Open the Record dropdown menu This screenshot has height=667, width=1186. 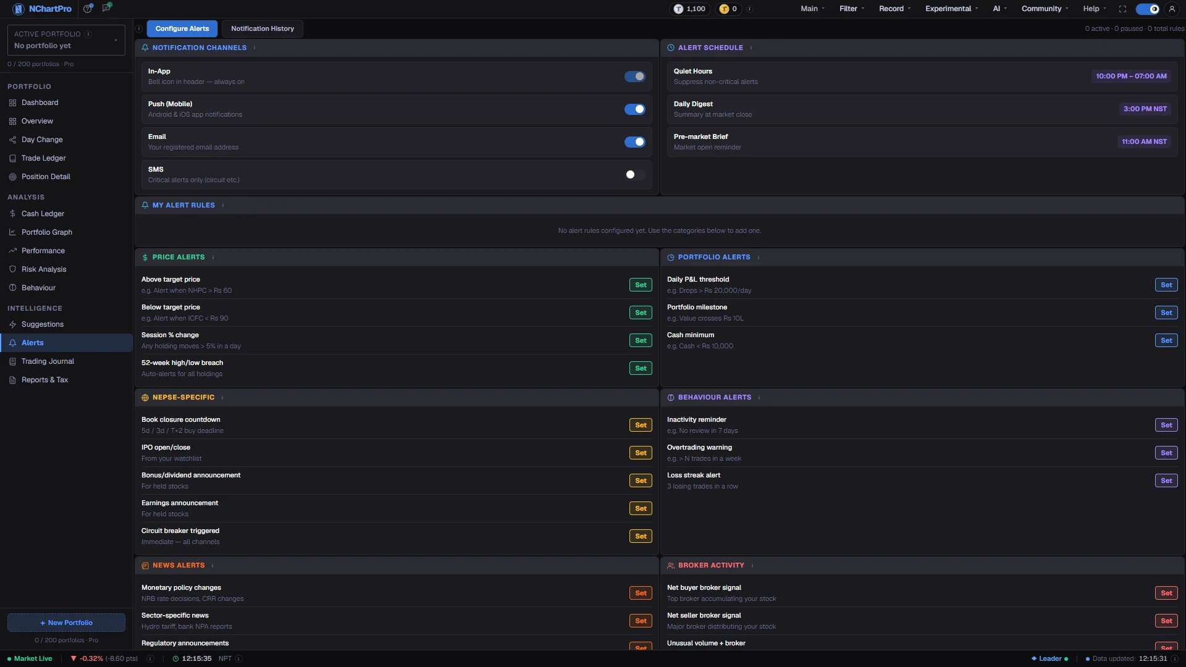pyautogui.click(x=894, y=9)
